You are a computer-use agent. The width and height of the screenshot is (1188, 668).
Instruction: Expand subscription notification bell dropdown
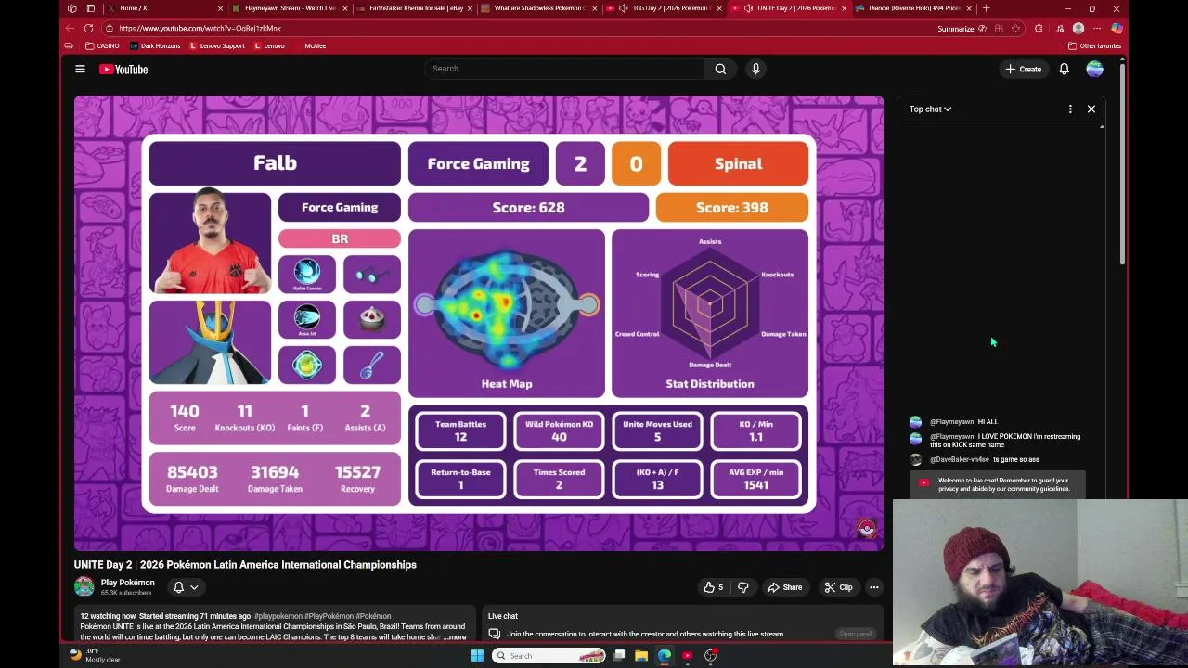(186, 587)
